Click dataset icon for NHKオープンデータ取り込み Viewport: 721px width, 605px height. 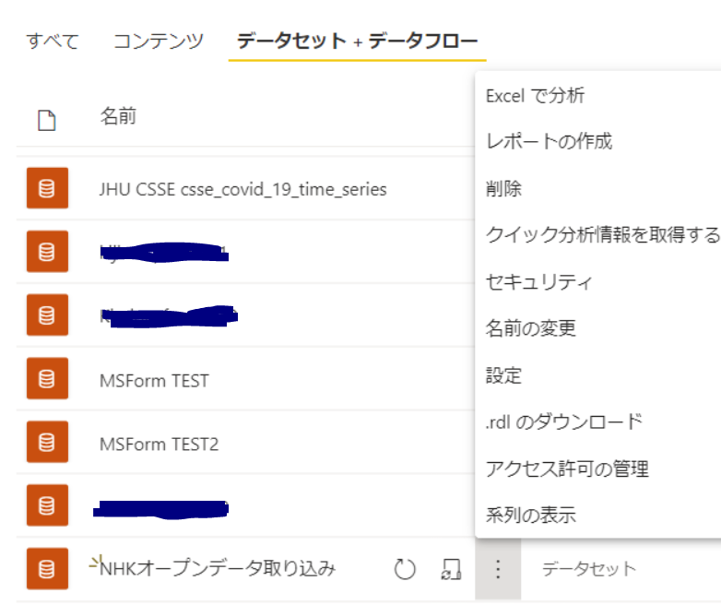[x=47, y=569]
